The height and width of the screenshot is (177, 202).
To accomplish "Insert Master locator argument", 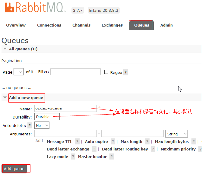I will 92,156.
